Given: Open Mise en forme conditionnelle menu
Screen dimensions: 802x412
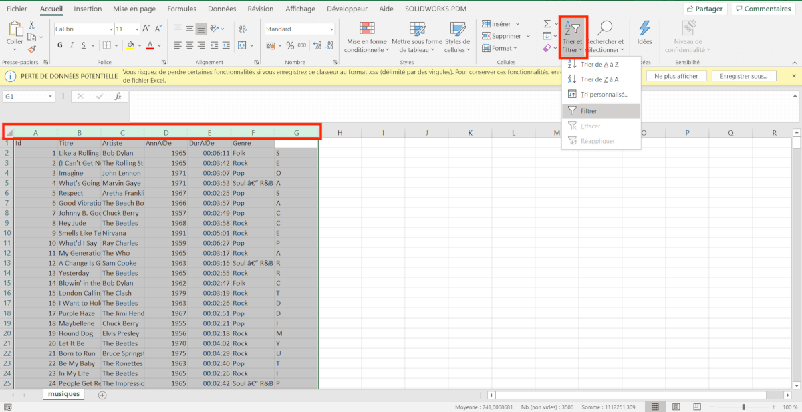Looking at the screenshot, I should [366, 37].
